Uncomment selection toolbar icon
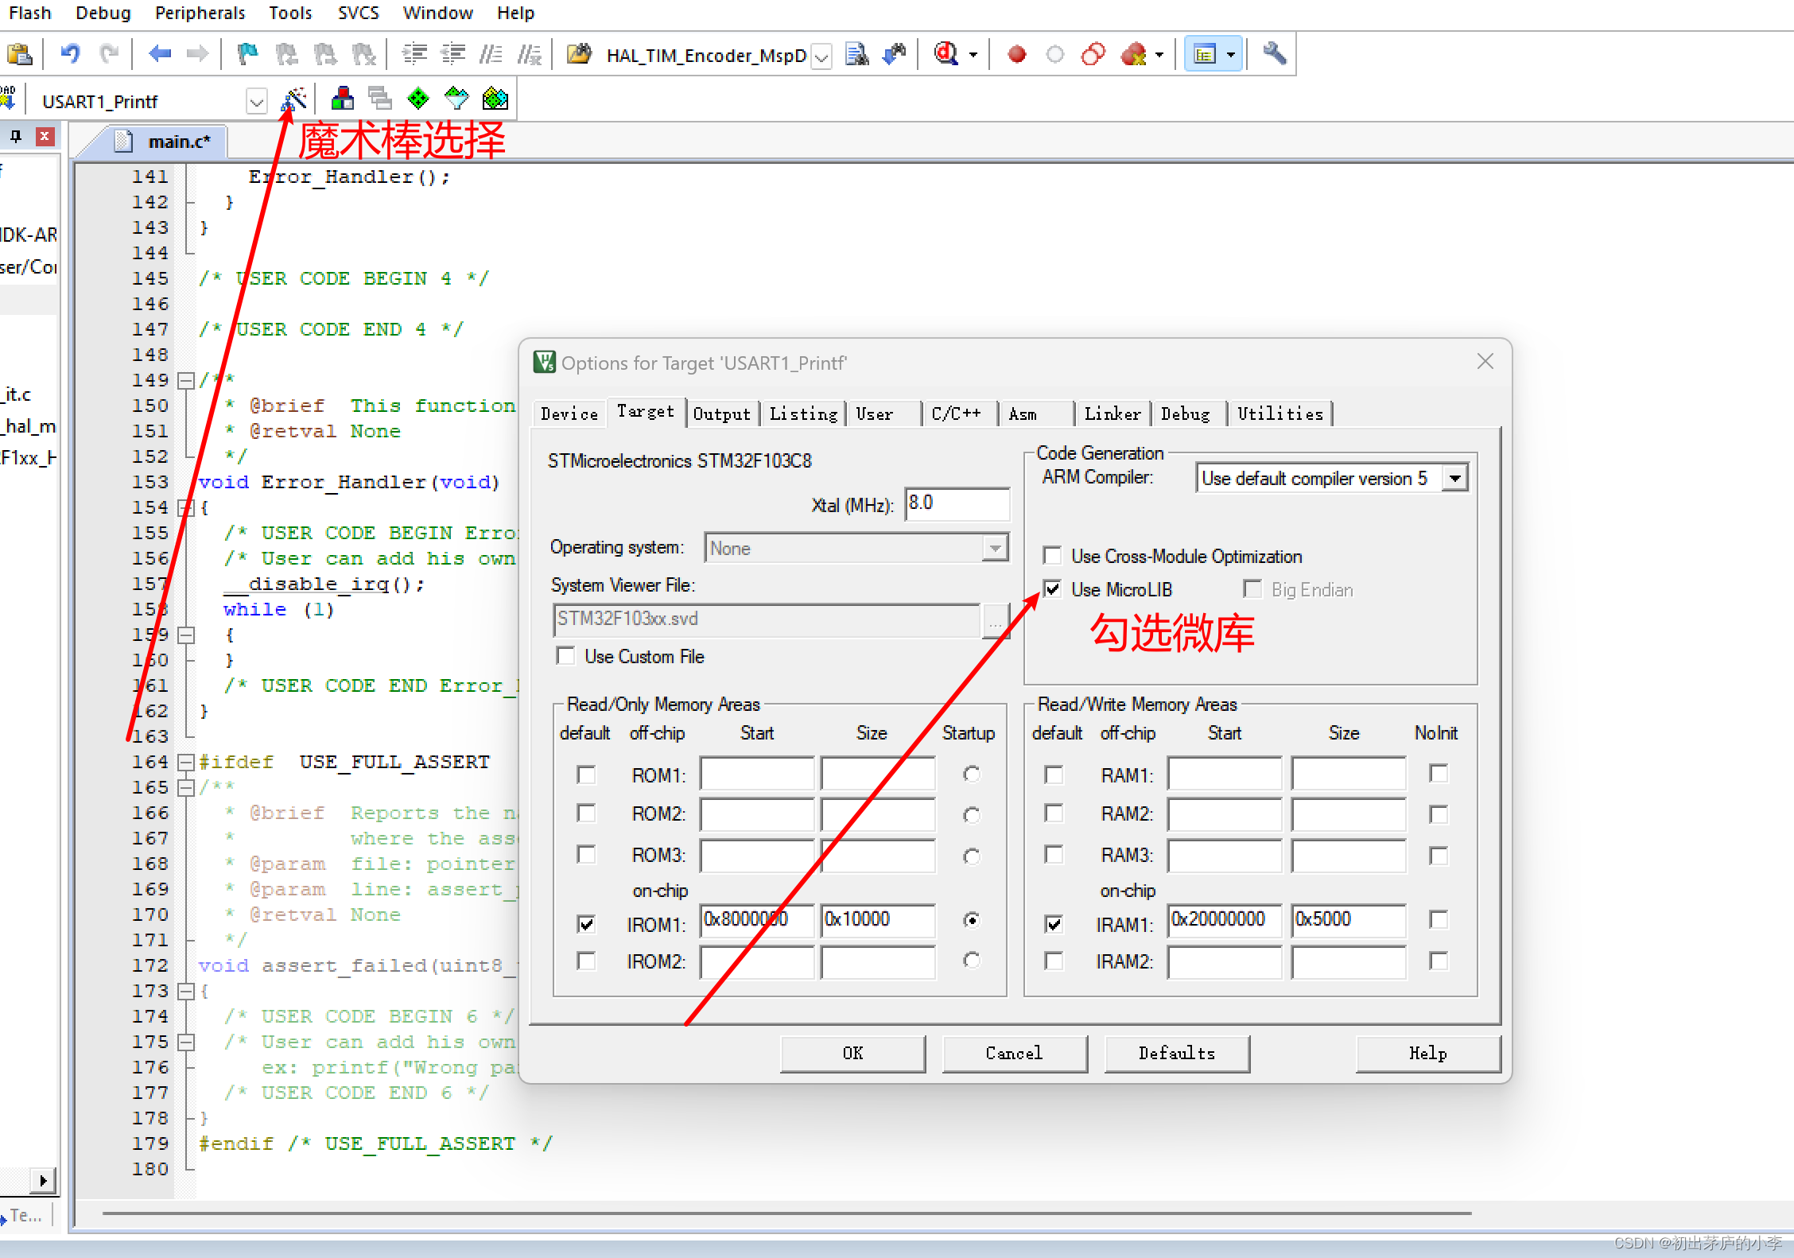This screenshot has height=1258, width=1794. pyautogui.click(x=529, y=54)
